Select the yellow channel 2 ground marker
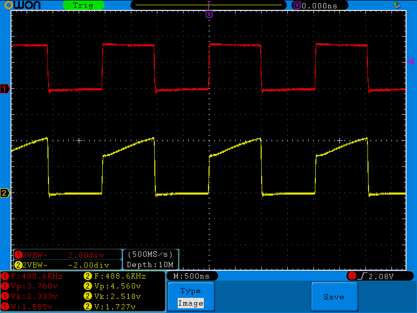Screen dimensions: 417x313 [x=5, y=193]
